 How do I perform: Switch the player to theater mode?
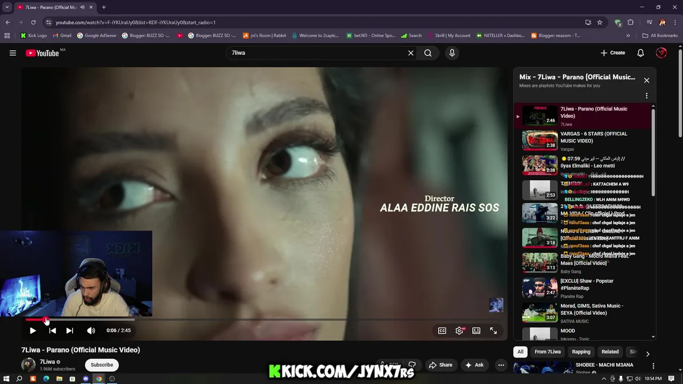coord(476,331)
